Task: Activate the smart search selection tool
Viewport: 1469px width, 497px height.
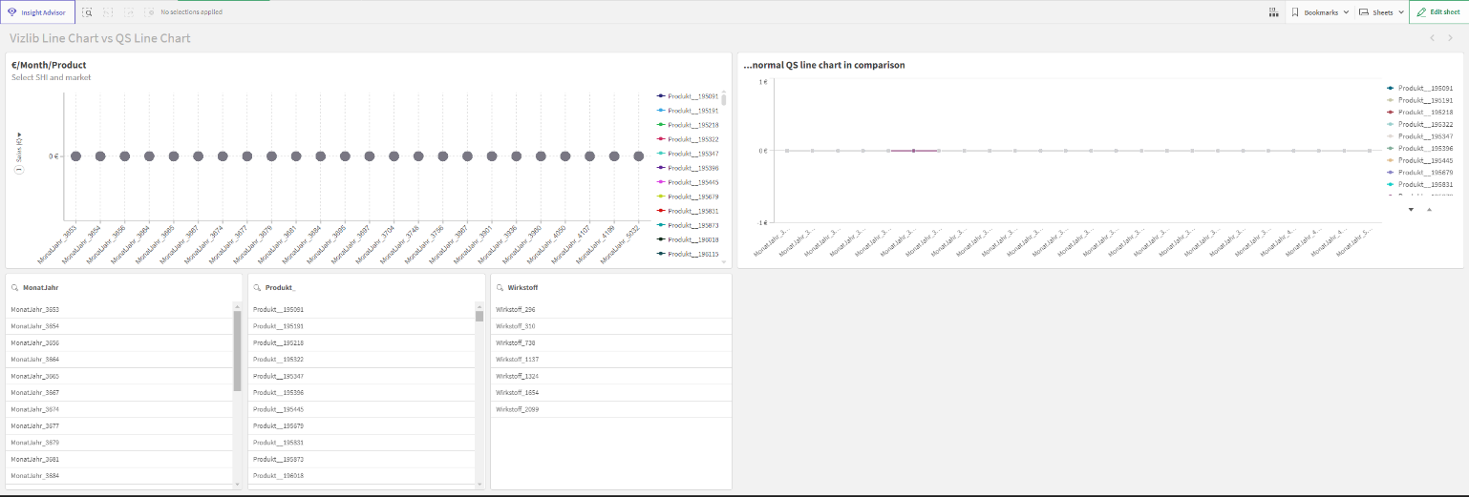Action: point(87,12)
